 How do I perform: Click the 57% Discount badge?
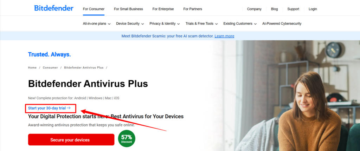(127, 138)
